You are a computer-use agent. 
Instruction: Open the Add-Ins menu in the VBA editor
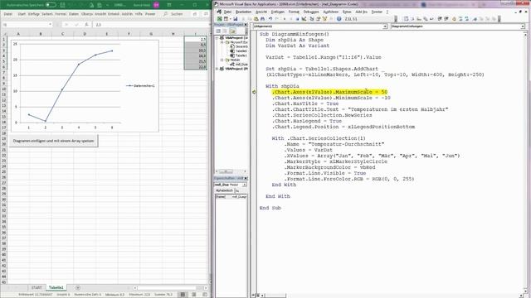(x=361, y=12)
